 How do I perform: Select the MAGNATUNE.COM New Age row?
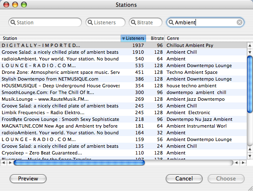pos(123,126)
